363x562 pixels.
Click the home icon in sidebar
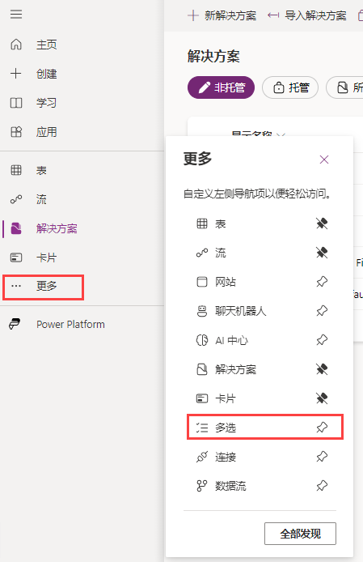pyautogui.click(x=16, y=45)
